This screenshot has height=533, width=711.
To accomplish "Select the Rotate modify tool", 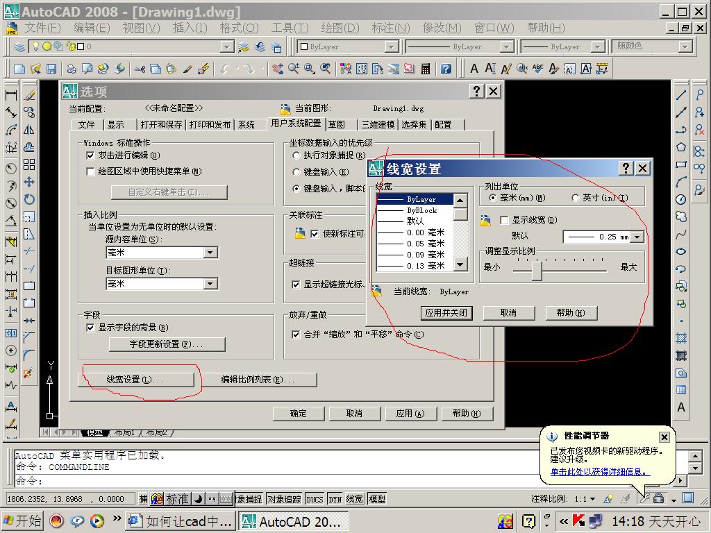I will [x=29, y=199].
